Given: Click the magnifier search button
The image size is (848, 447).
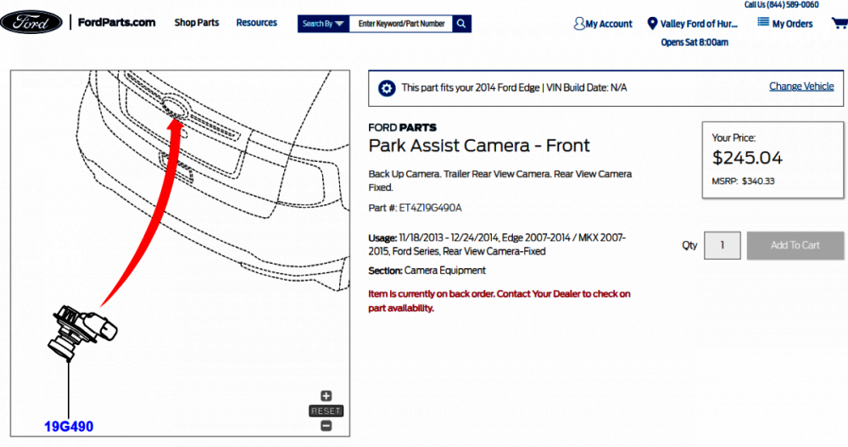Looking at the screenshot, I should tap(461, 24).
